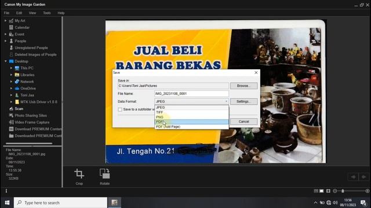Open the Help menu
Screen dimensions: 371x208
(61, 13)
